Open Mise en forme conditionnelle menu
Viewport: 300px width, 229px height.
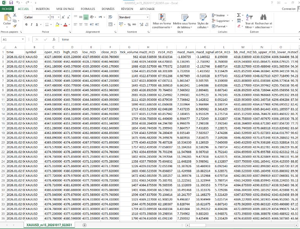pos(162,21)
